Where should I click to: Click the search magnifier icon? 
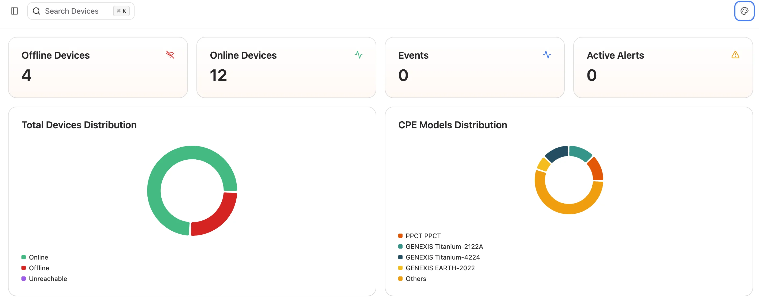point(36,11)
